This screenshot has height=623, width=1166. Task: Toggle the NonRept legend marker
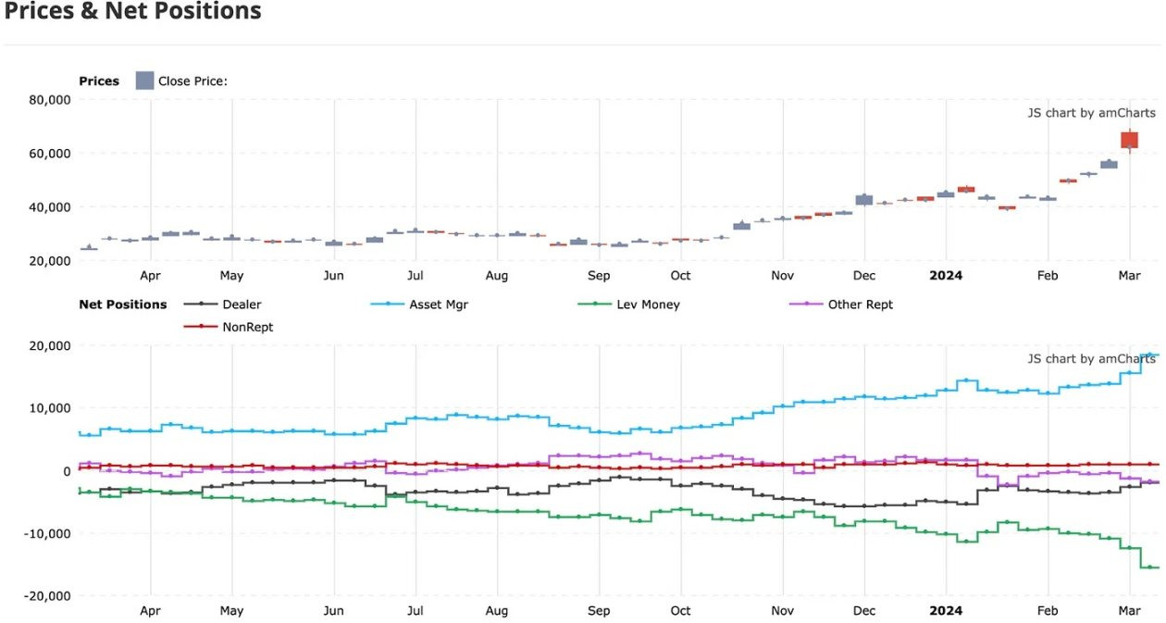tap(201, 327)
